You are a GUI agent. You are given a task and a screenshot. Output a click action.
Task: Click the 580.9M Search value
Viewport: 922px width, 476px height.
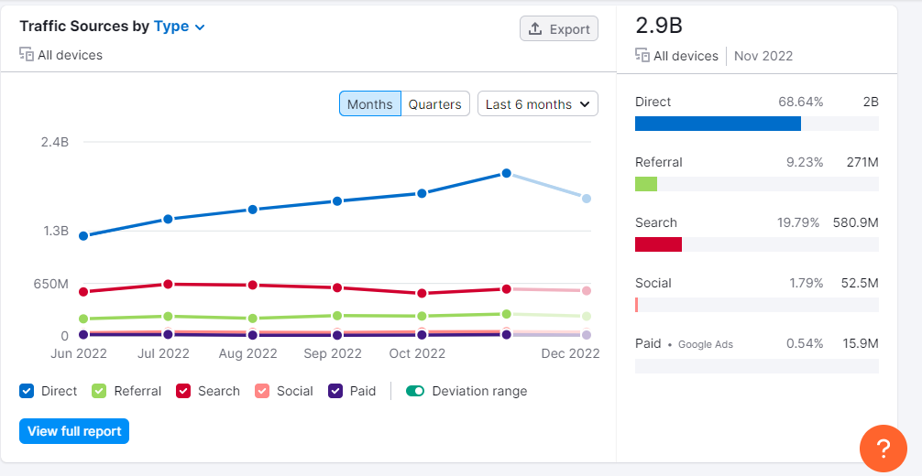coord(856,222)
